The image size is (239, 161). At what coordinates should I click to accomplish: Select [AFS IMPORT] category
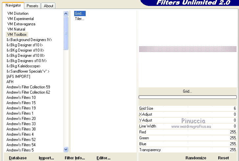(x=18, y=77)
